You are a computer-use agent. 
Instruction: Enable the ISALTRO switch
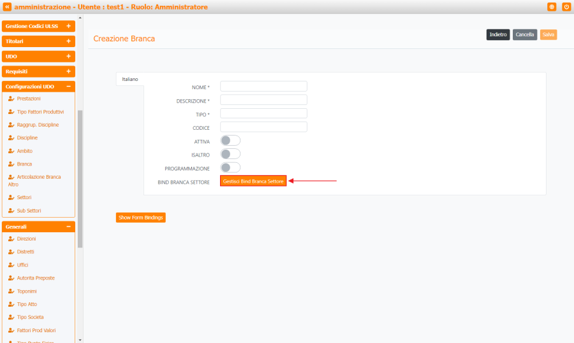[230, 154]
